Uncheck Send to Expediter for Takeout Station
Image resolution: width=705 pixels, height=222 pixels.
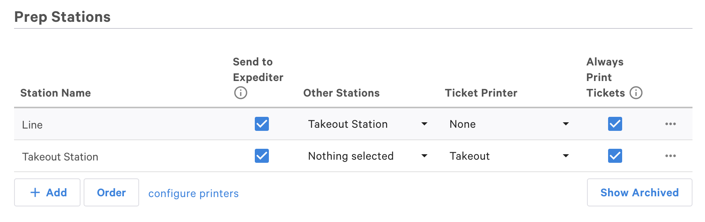pos(262,156)
